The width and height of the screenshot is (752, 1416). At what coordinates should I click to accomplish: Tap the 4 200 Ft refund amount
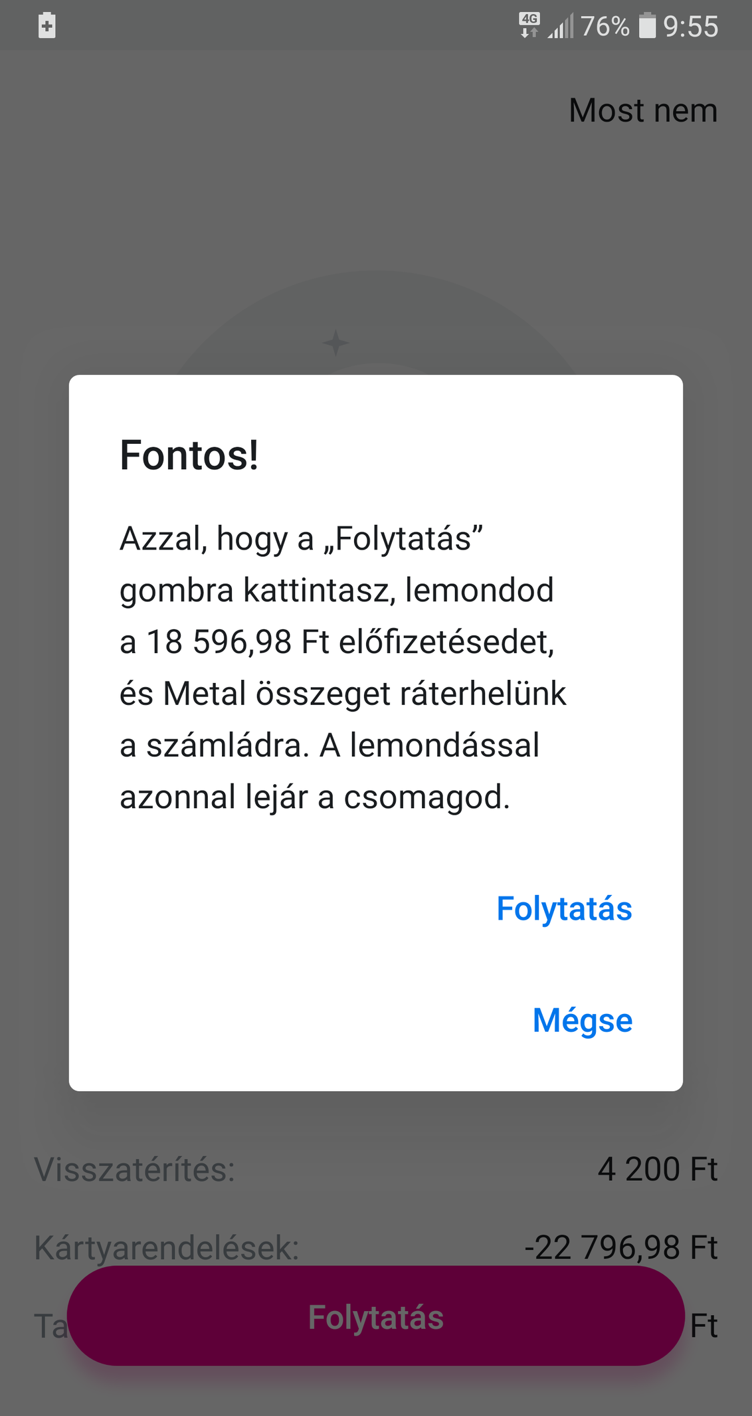pos(657,1169)
